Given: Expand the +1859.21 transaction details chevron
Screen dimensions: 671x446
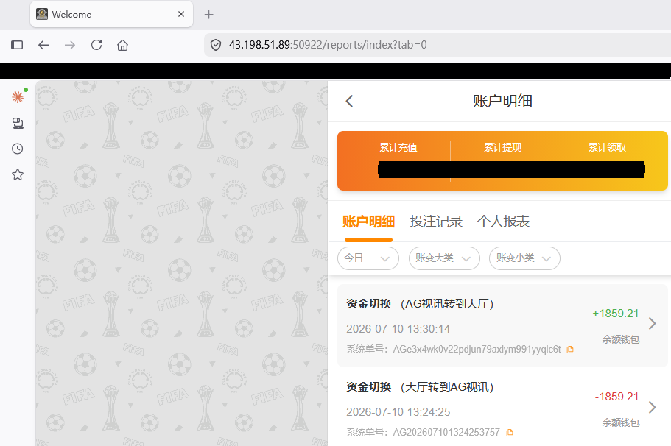Looking at the screenshot, I should (652, 324).
